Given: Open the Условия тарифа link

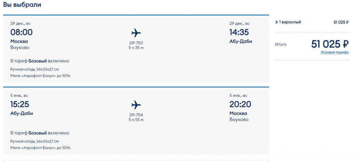Looking at the screenshot, I should pos(334,52).
